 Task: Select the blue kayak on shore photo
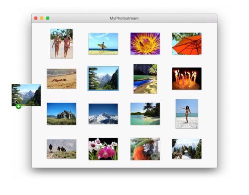145,79
